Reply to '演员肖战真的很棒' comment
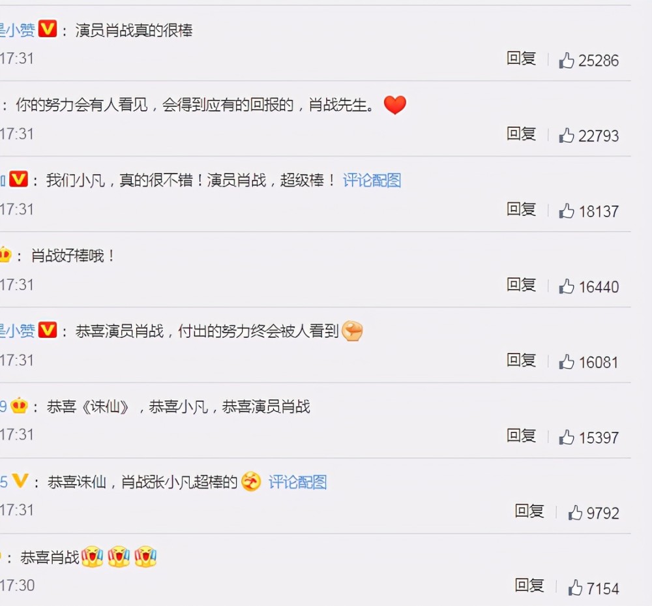Image resolution: width=652 pixels, height=606 pixels. click(x=521, y=59)
